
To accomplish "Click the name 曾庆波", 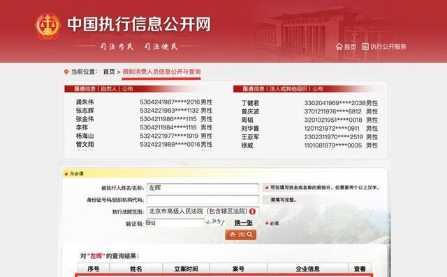I will click(250, 111).
